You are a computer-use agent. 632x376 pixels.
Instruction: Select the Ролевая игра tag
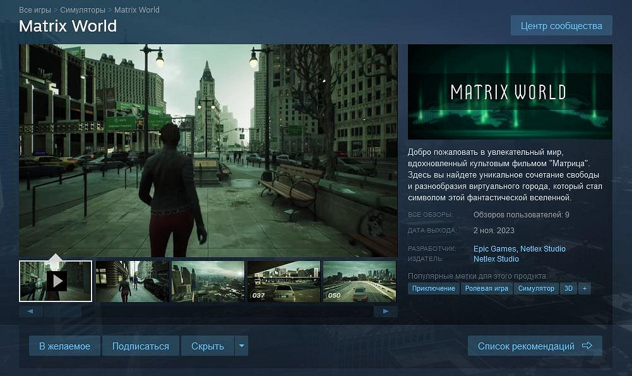pyautogui.click(x=486, y=288)
